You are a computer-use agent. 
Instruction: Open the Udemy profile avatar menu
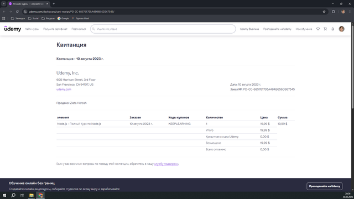342,29
